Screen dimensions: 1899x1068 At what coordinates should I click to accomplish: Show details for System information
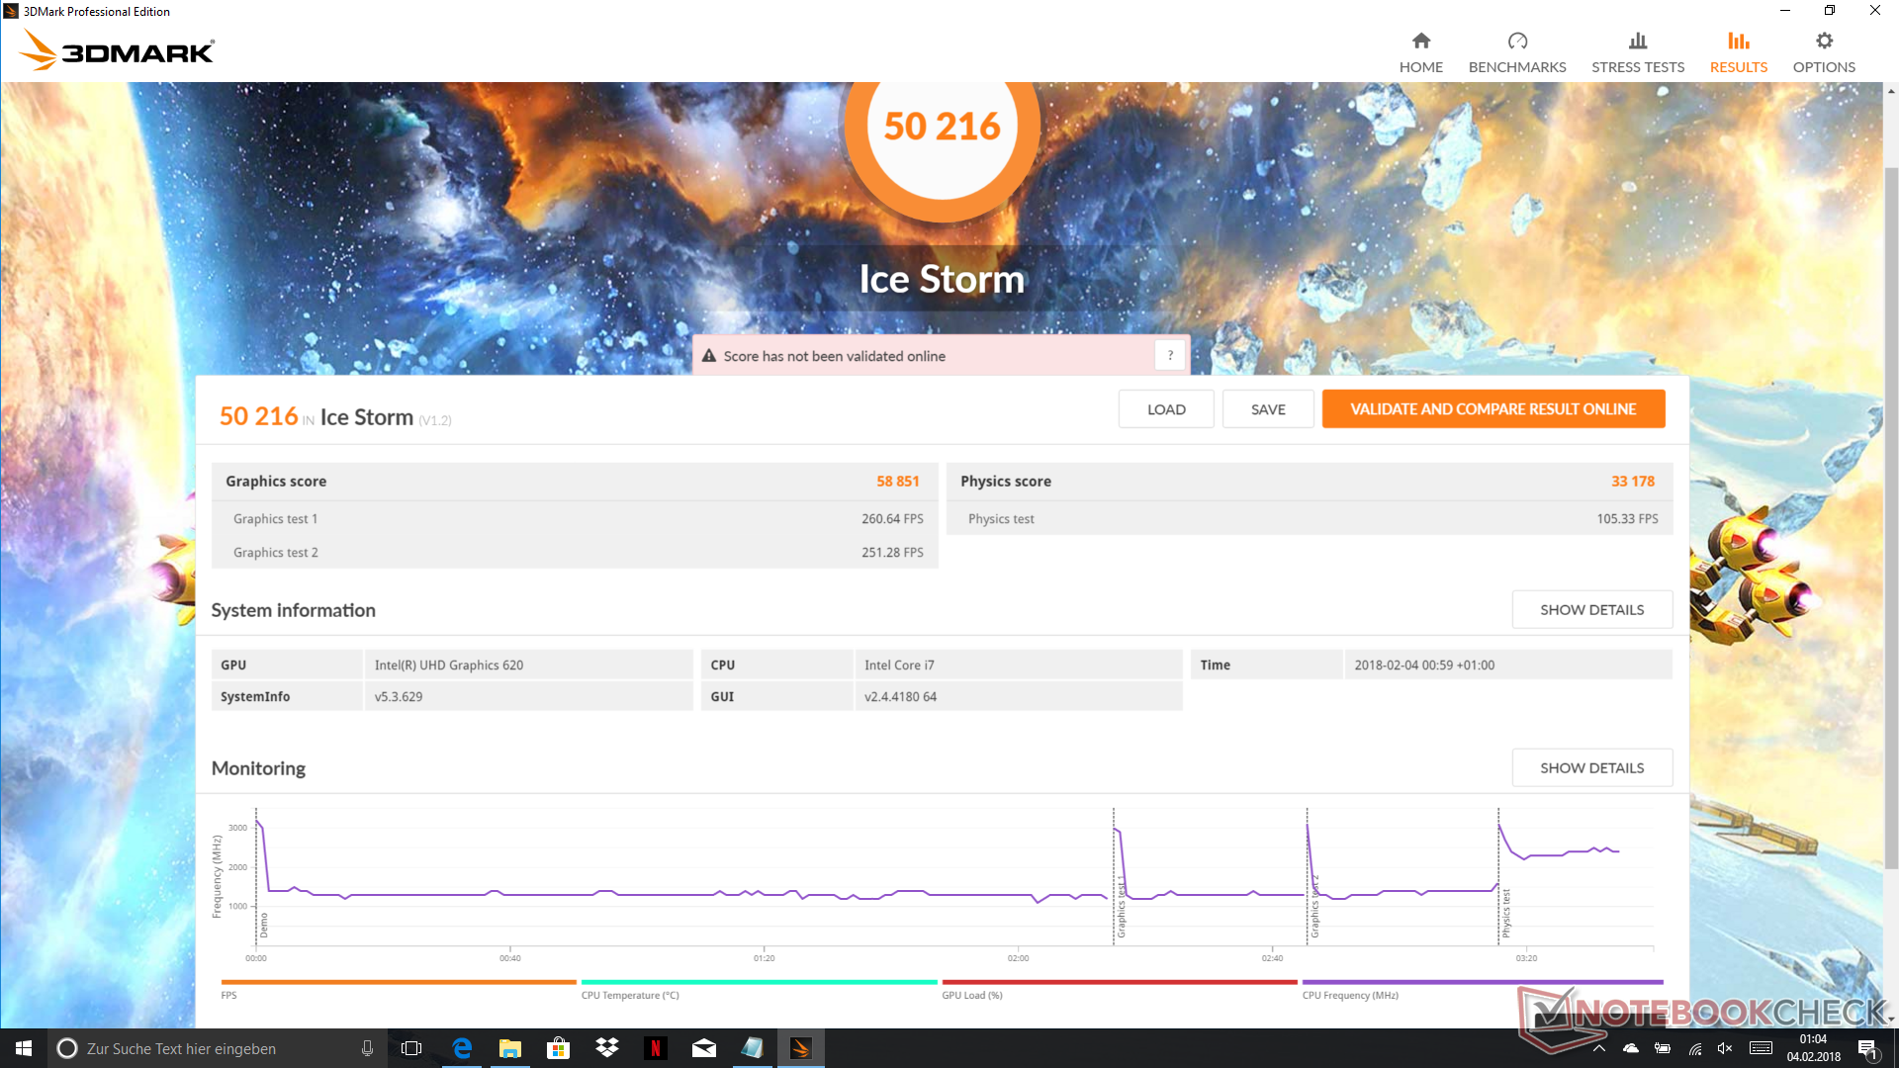pyautogui.click(x=1591, y=610)
